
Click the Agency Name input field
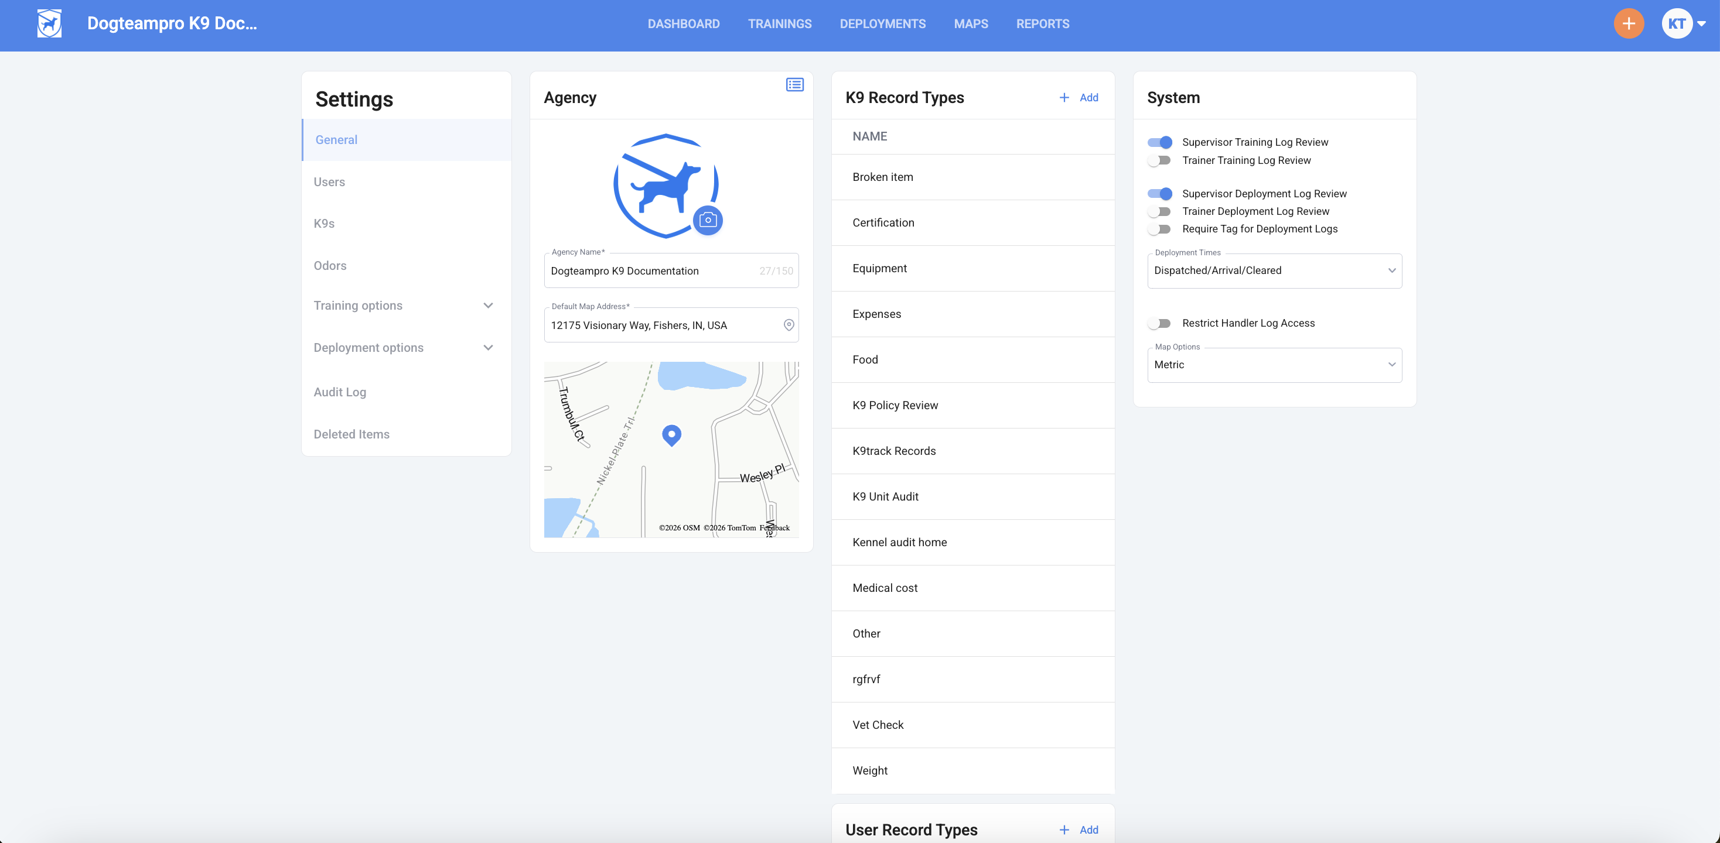(651, 271)
